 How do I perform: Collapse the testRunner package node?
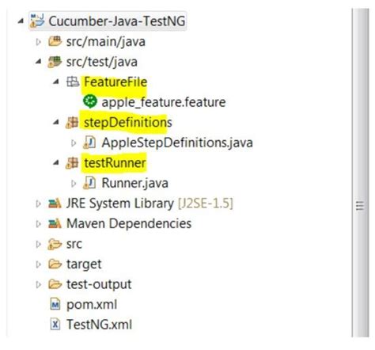(x=55, y=163)
